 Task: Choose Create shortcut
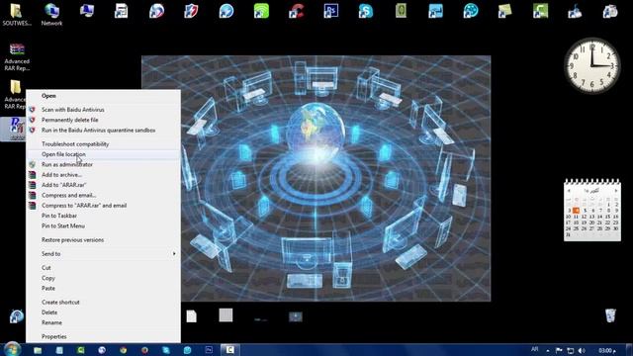point(103,303)
